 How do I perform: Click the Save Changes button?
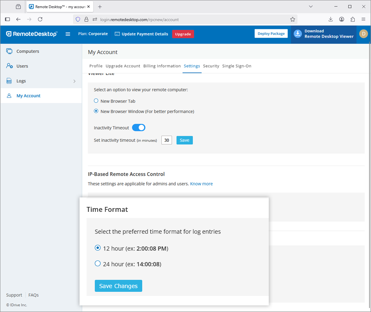pyautogui.click(x=118, y=286)
